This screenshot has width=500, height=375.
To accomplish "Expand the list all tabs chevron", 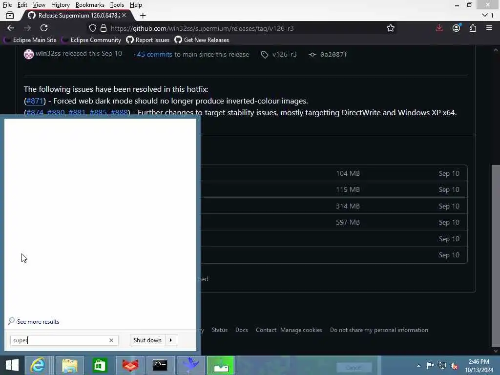I will 485,15.
